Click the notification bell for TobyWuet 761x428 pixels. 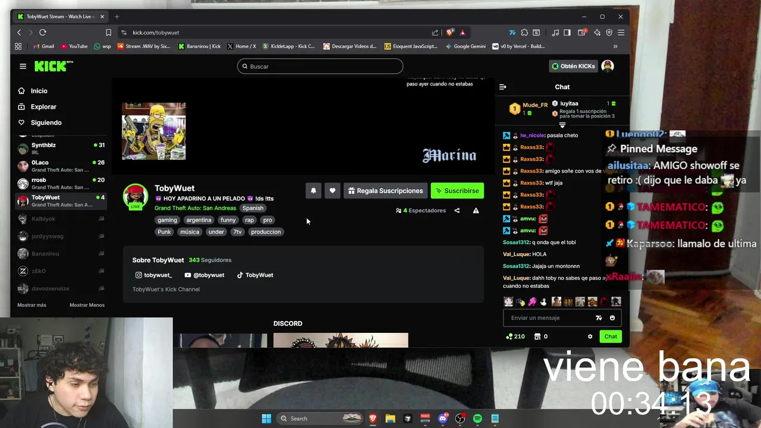313,191
